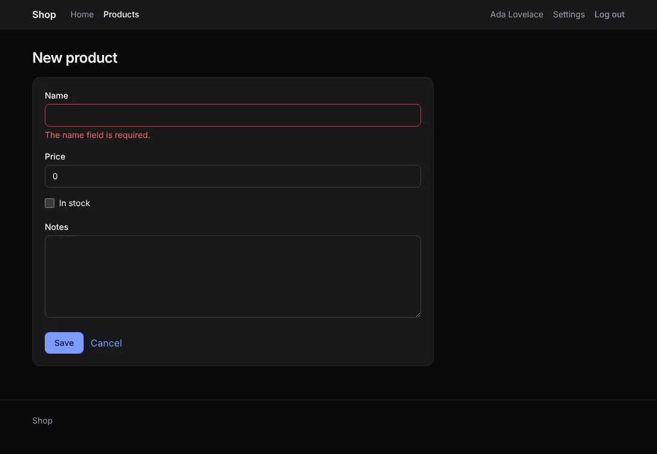Tick the In stock checkbox
Screen dimensions: 657x454
(50, 203)
